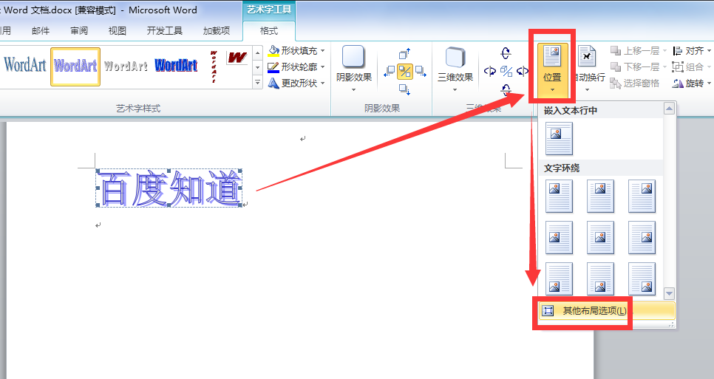
Task: Open the 加载项 add-ins tab
Action: 217,30
